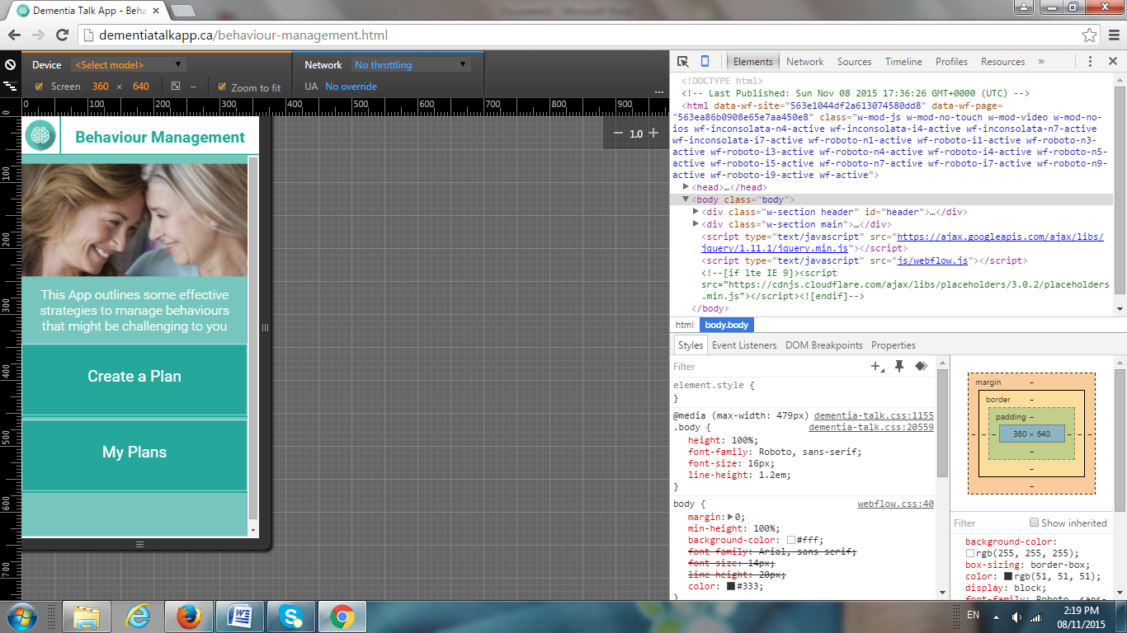
Task: Open Windows Start menu
Action: coord(21,617)
